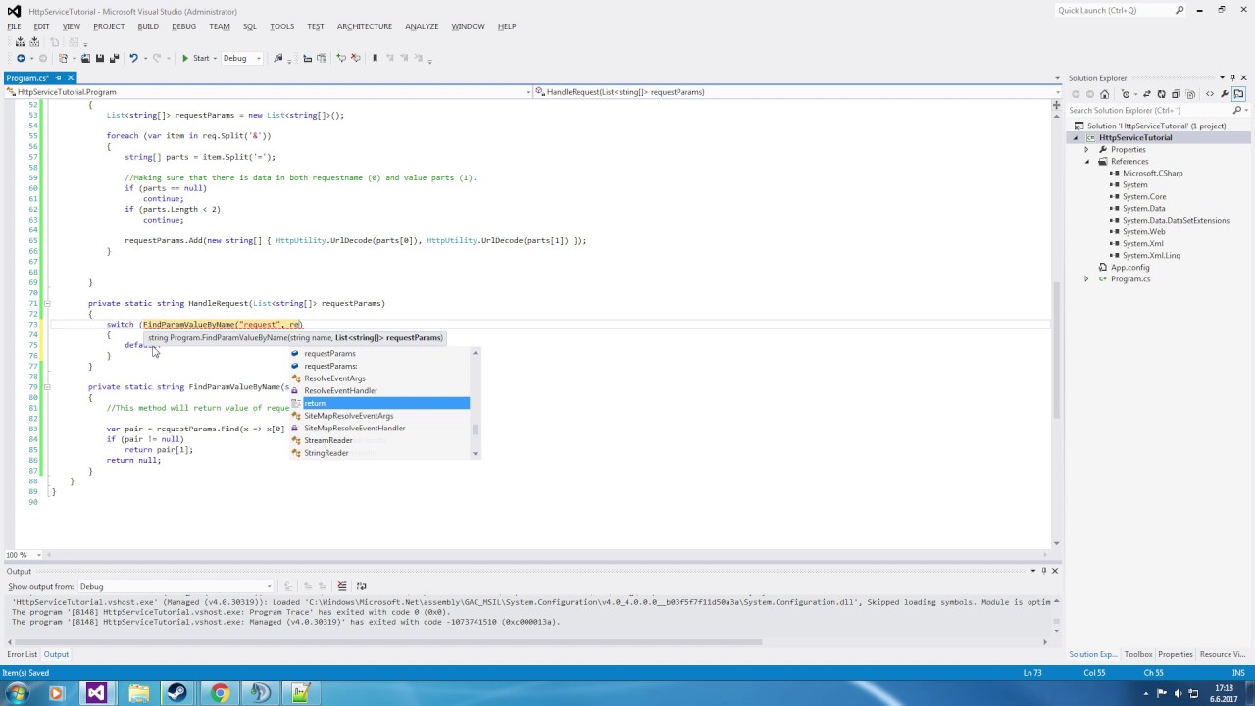Click the Open File toolbar icon
Image resolution: width=1255 pixels, height=706 pixels.
tap(85, 58)
